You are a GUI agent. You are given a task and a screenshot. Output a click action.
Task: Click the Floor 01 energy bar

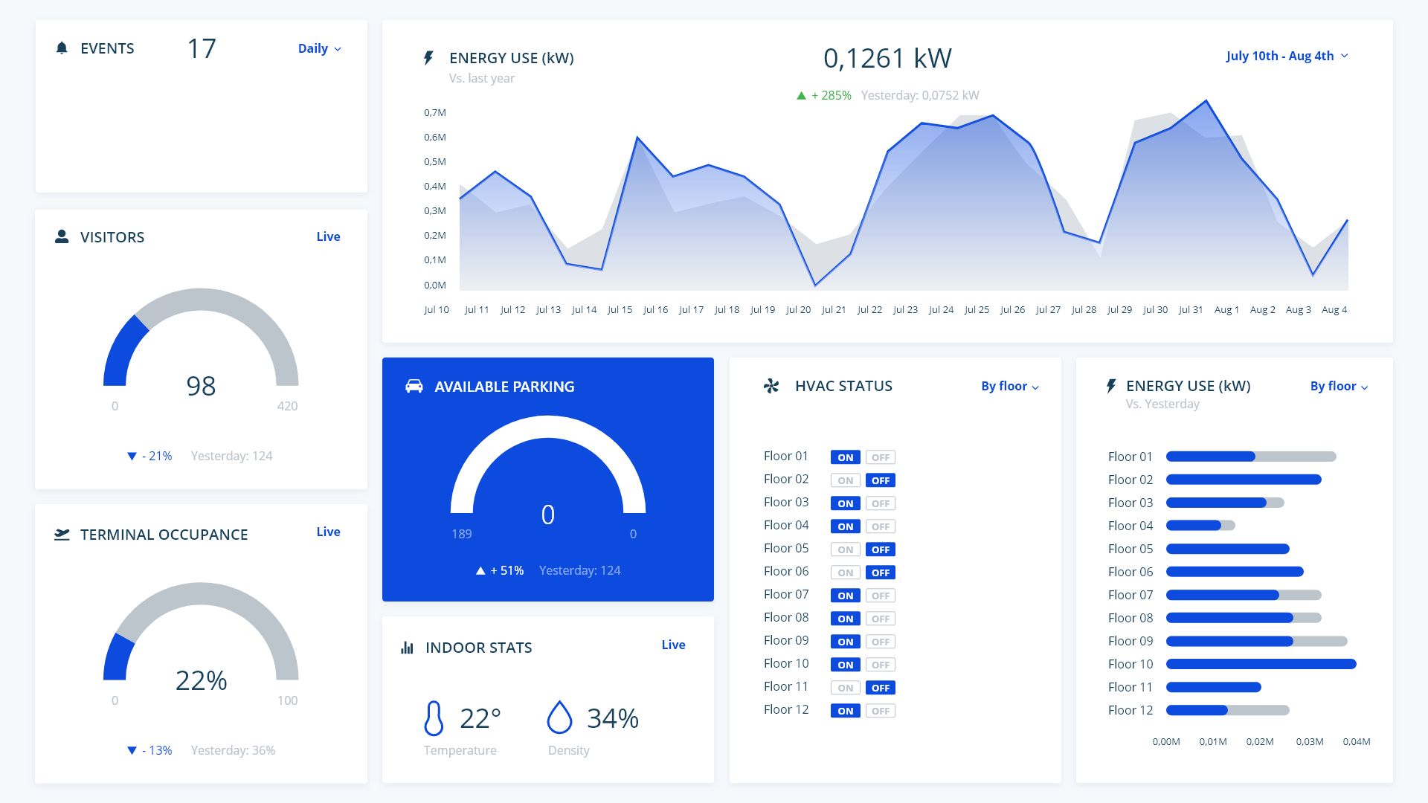click(x=1251, y=457)
